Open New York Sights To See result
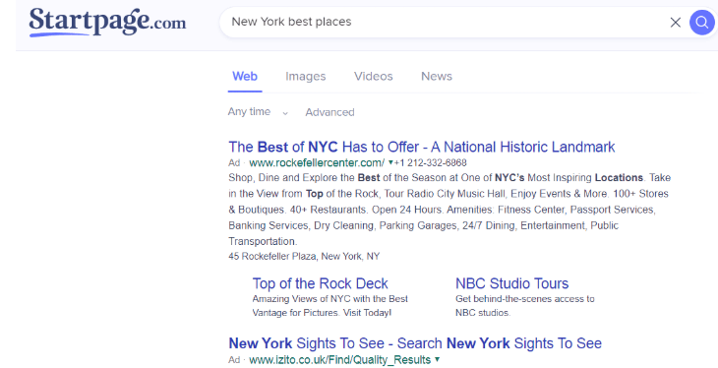Image resolution: width=718 pixels, height=368 pixels. click(415, 343)
